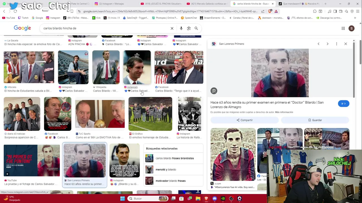
Task: Toggle the browser sidebar panel
Action: point(335,11)
